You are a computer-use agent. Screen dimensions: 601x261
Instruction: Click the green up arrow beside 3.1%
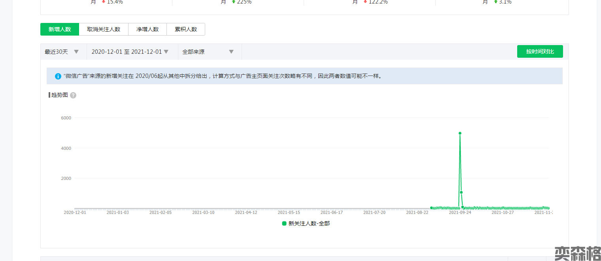[496, 2]
